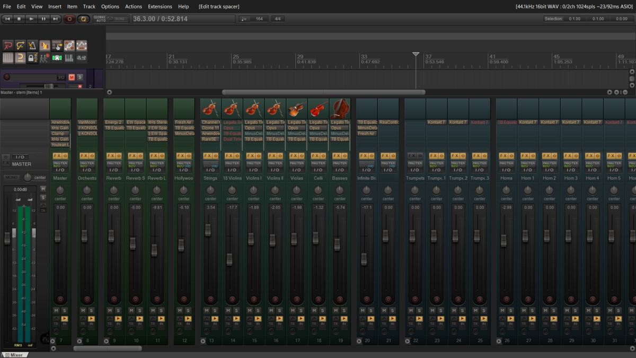Click the Ozone 11 FX slot on Strings
The height and width of the screenshot is (358, 636).
(210, 128)
